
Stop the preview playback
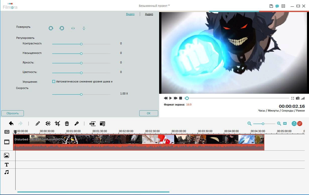(x=180, y=98)
